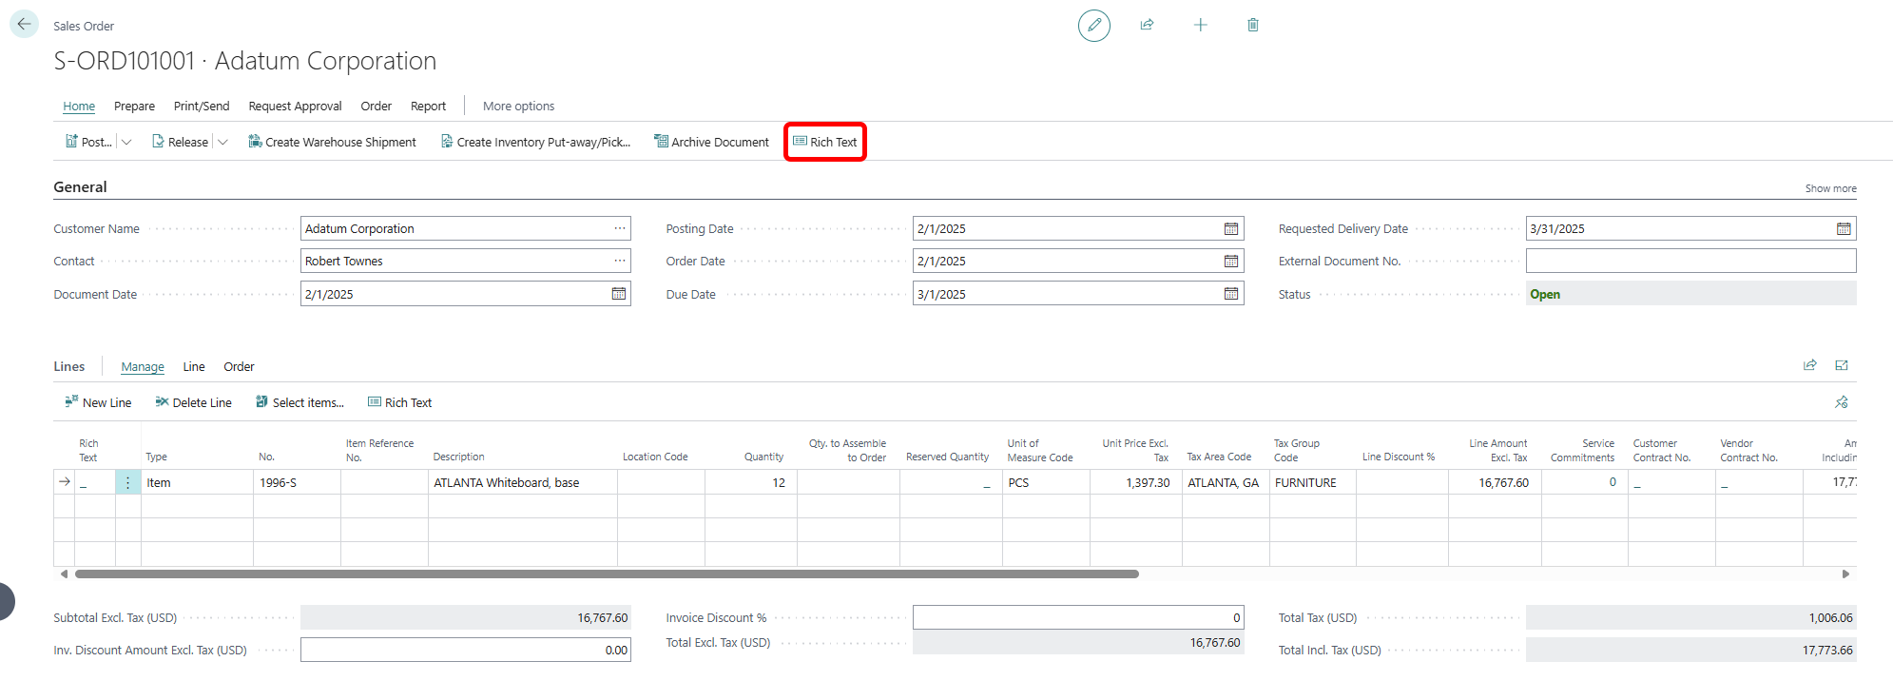Image resolution: width=1893 pixels, height=681 pixels.
Task: Click item number 1996-S
Action: click(297, 482)
